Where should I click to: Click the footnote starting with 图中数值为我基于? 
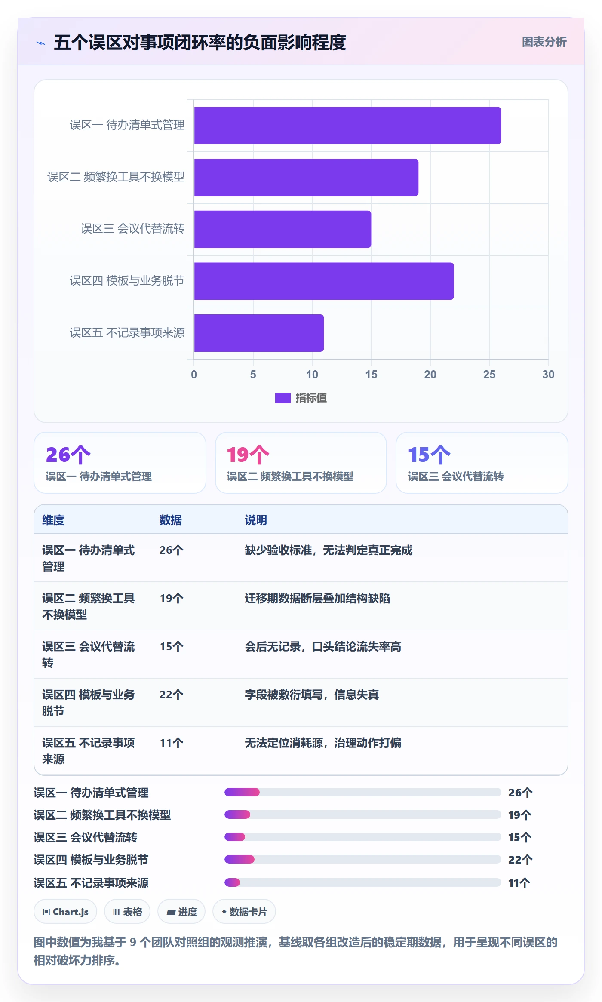pyautogui.click(x=295, y=951)
